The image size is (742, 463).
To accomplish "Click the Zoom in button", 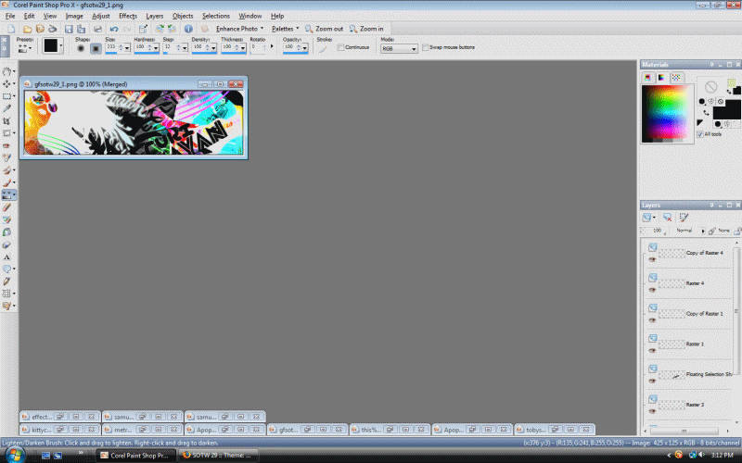I will [x=366, y=29].
